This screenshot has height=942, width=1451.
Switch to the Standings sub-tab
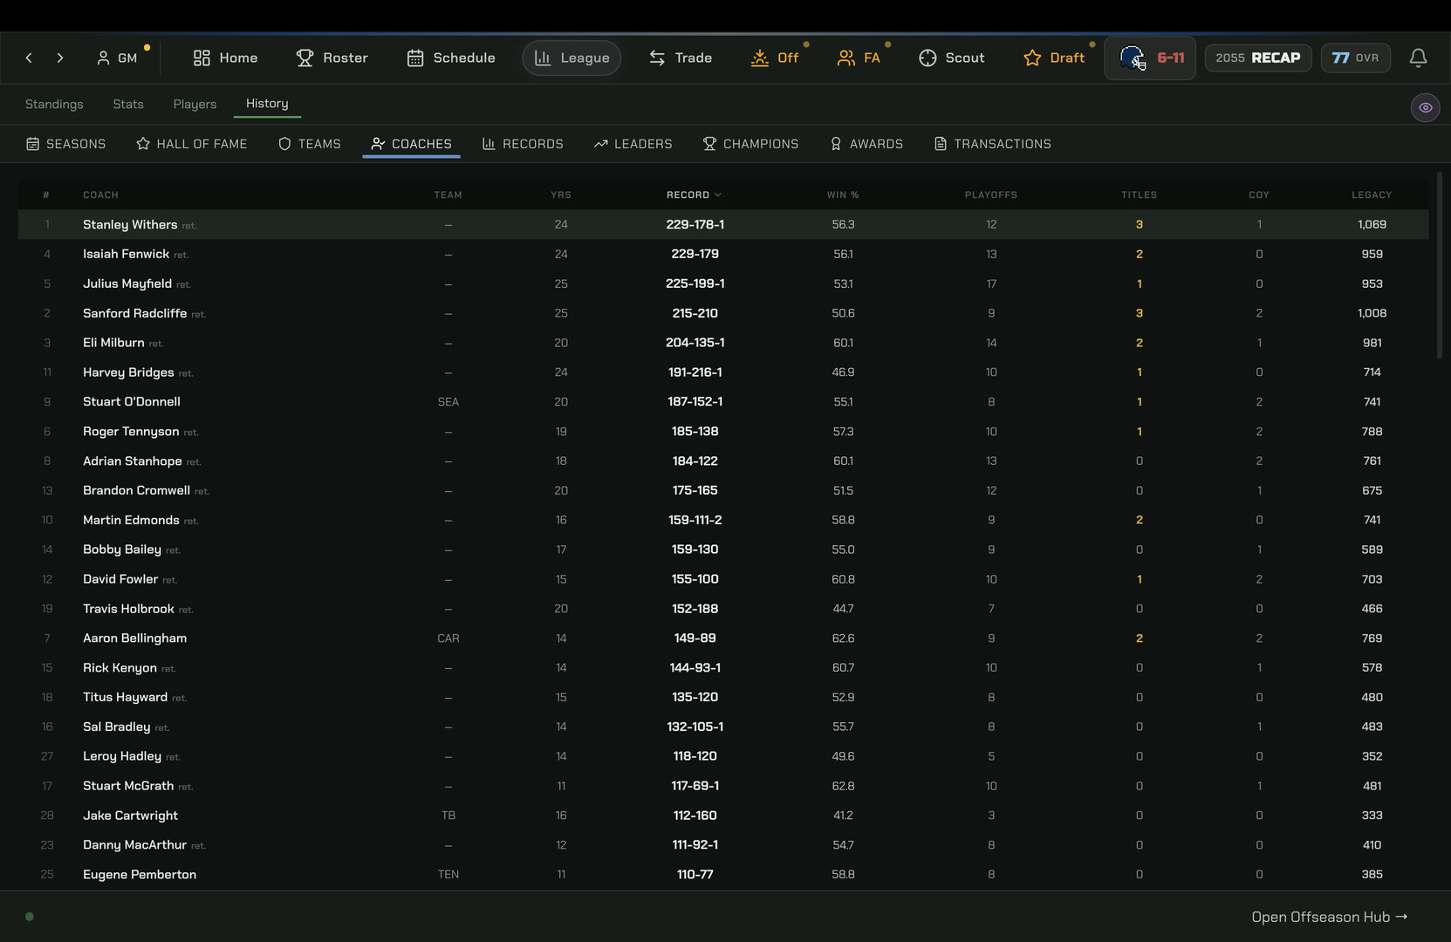pos(54,104)
